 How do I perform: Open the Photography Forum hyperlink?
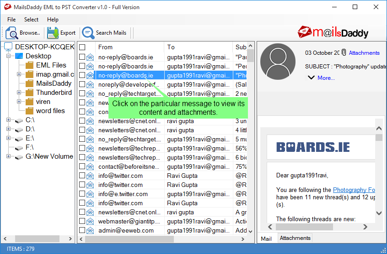tap(354, 190)
